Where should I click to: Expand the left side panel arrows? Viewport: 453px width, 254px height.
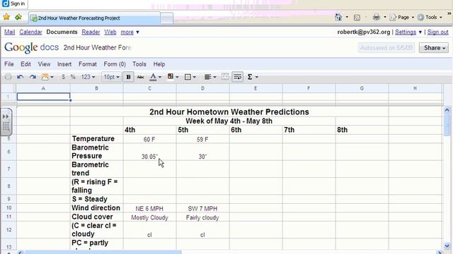(6, 116)
